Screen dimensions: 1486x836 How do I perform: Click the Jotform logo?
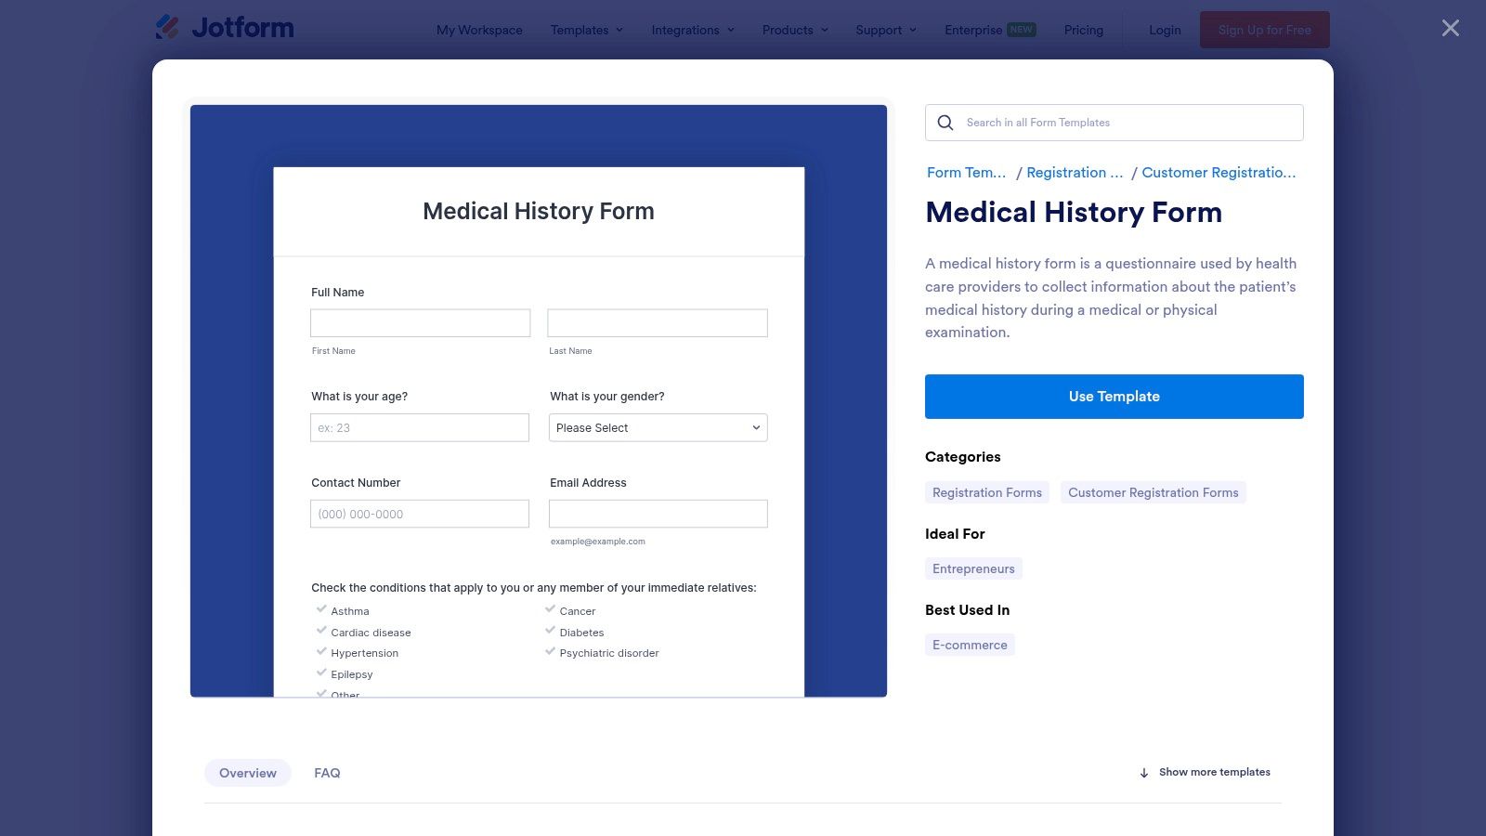click(x=225, y=28)
